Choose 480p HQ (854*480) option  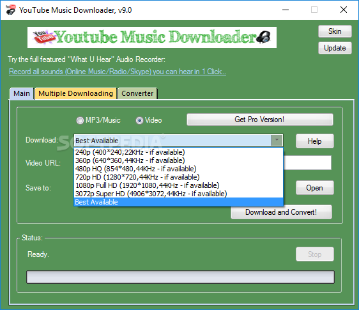click(179, 169)
